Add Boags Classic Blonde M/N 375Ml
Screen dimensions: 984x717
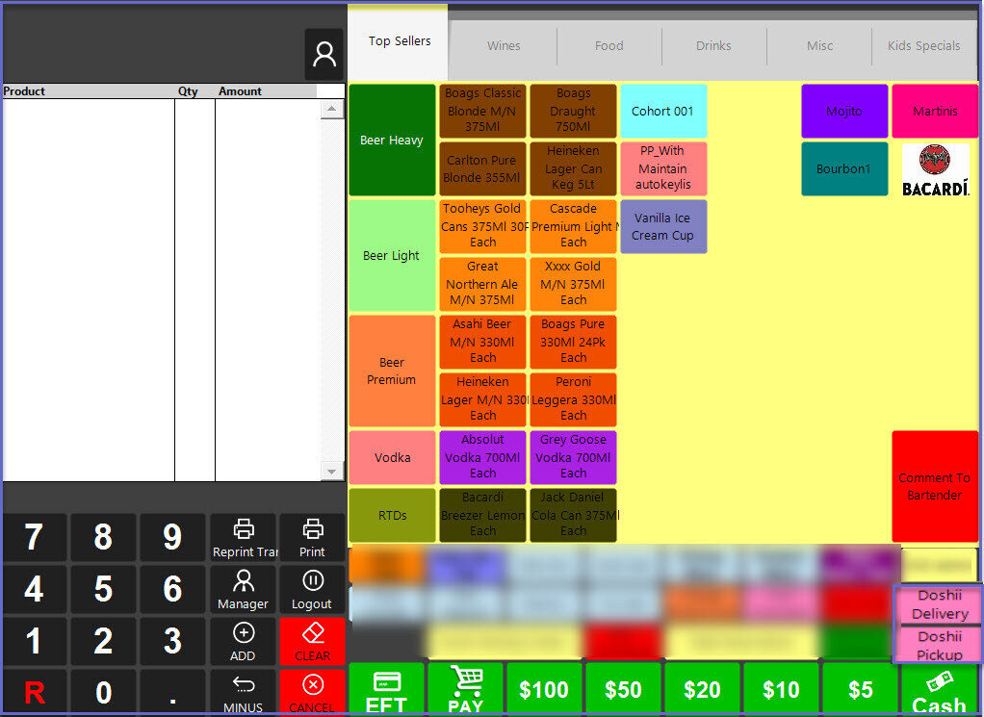[482, 111]
